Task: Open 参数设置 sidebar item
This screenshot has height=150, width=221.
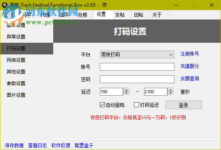Action: pos(27,84)
